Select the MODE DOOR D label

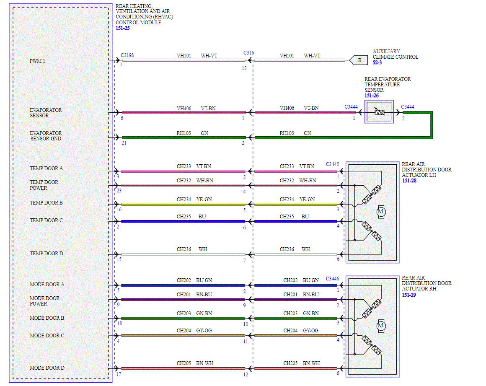click(47, 368)
